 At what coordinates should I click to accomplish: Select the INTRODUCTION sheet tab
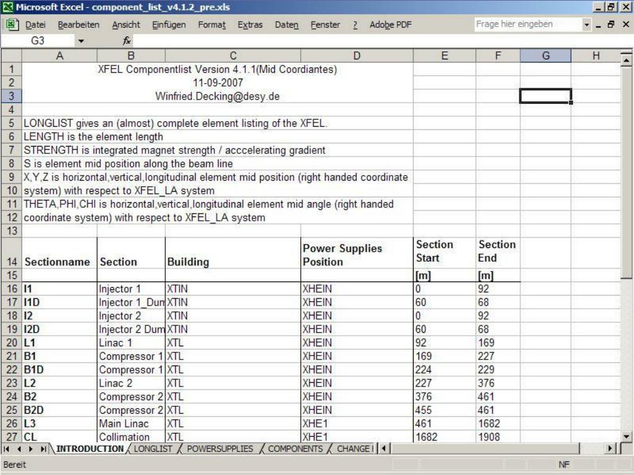(90, 449)
